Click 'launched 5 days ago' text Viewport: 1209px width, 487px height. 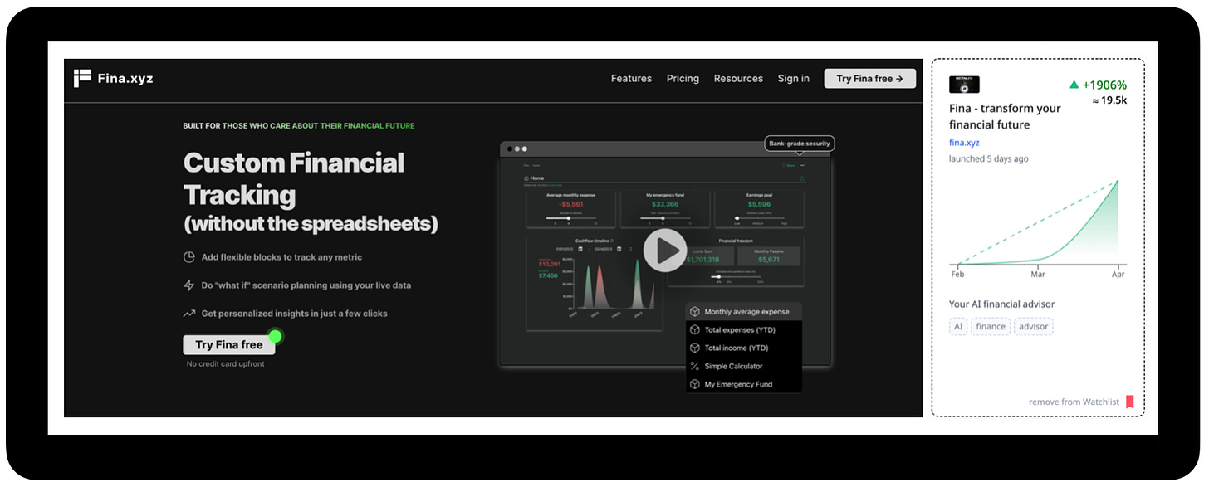(989, 158)
